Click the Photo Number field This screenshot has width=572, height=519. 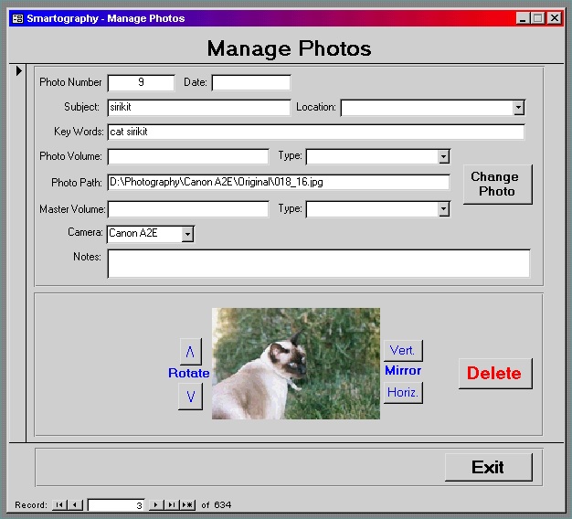[x=142, y=83]
